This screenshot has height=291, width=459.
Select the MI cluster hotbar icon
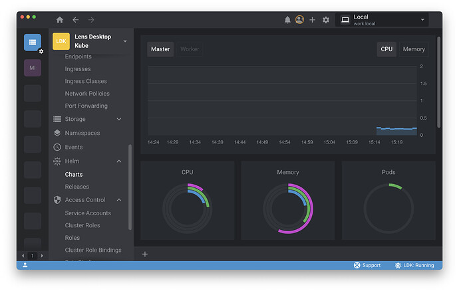[x=33, y=68]
